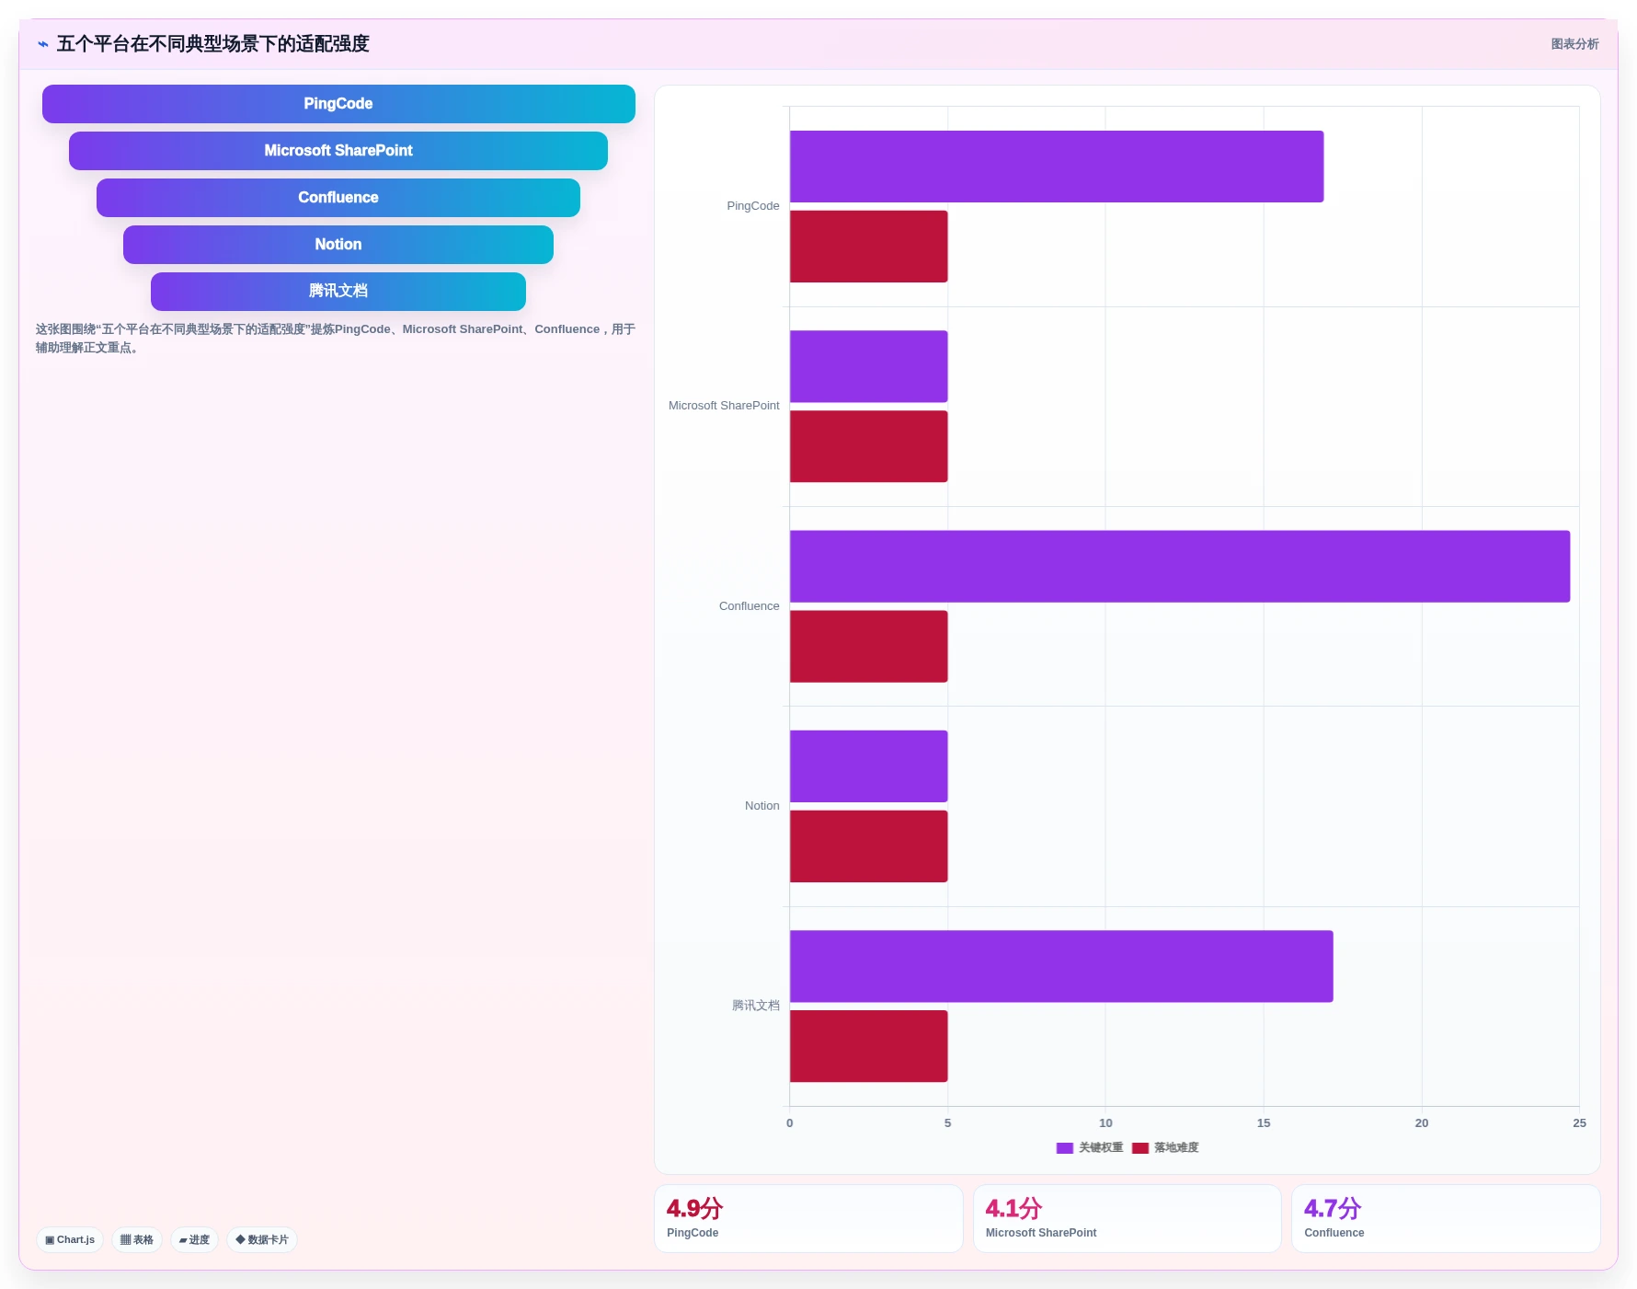This screenshot has height=1289, width=1637.
Task: Click the red 落地难度 bar for Notion
Action: click(868, 846)
